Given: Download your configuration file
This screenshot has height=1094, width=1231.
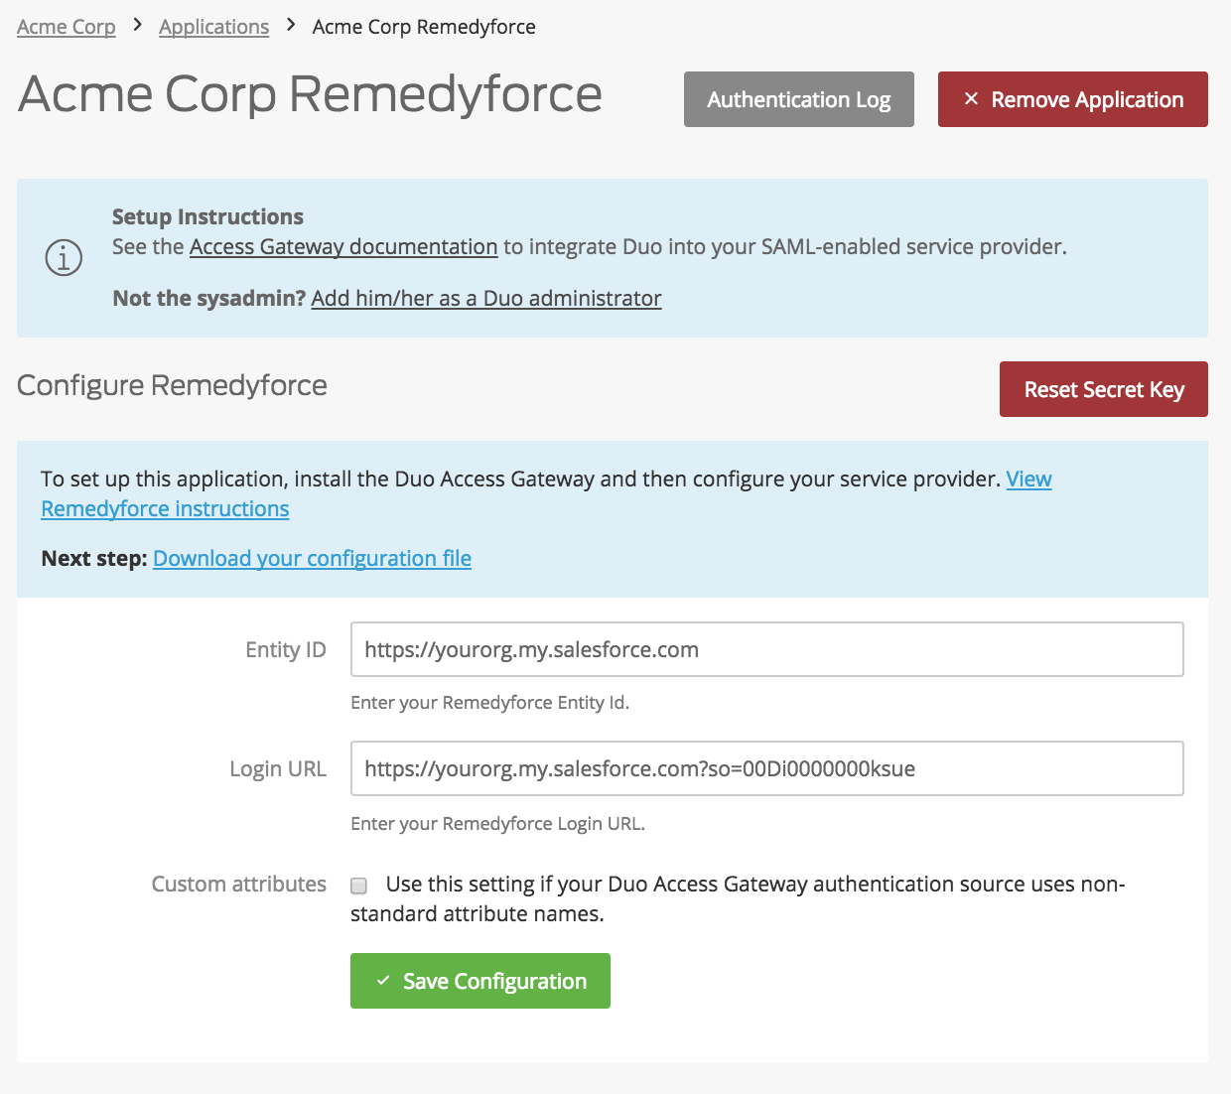Looking at the screenshot, I should tap(311, 558).
